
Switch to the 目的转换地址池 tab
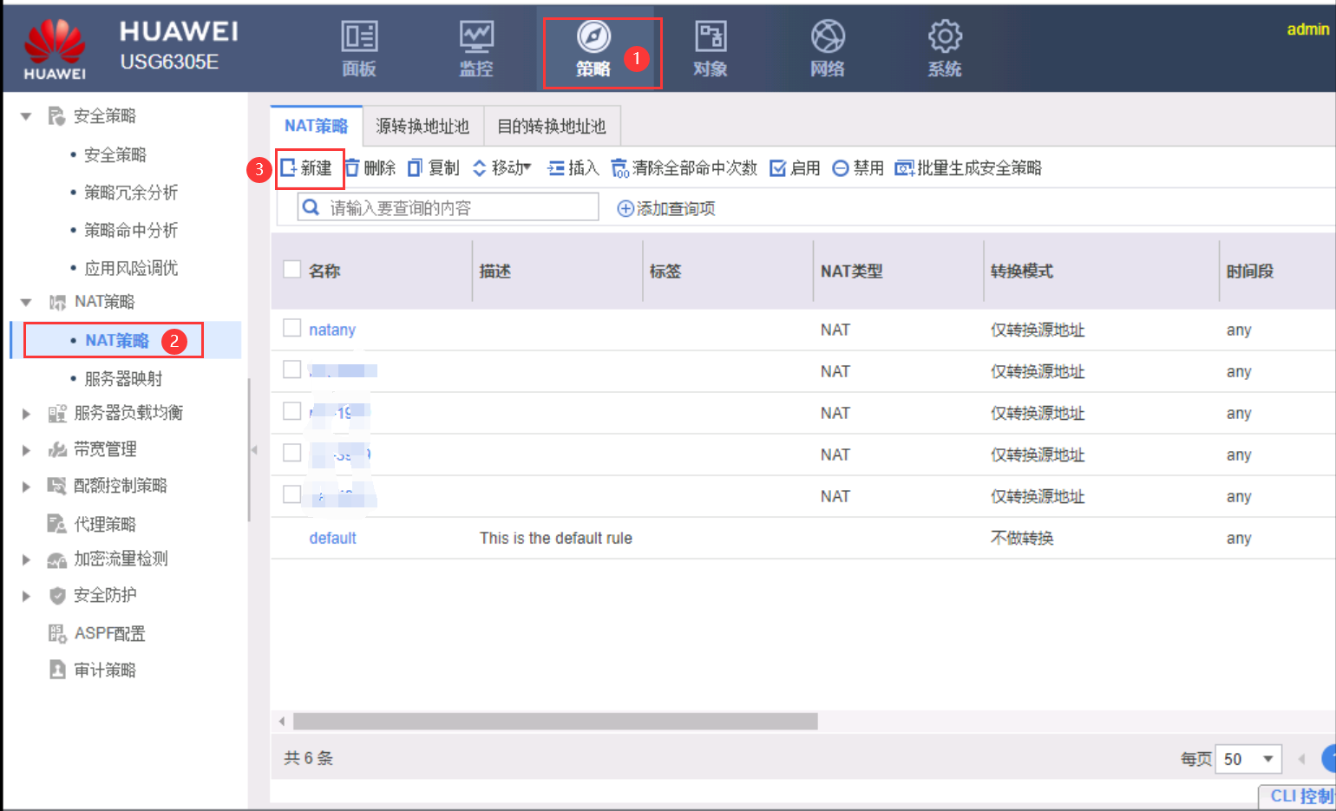click(551, 127)
